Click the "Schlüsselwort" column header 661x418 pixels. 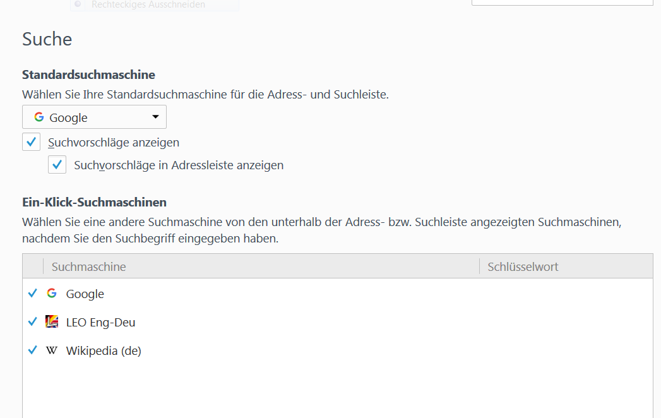523,266
